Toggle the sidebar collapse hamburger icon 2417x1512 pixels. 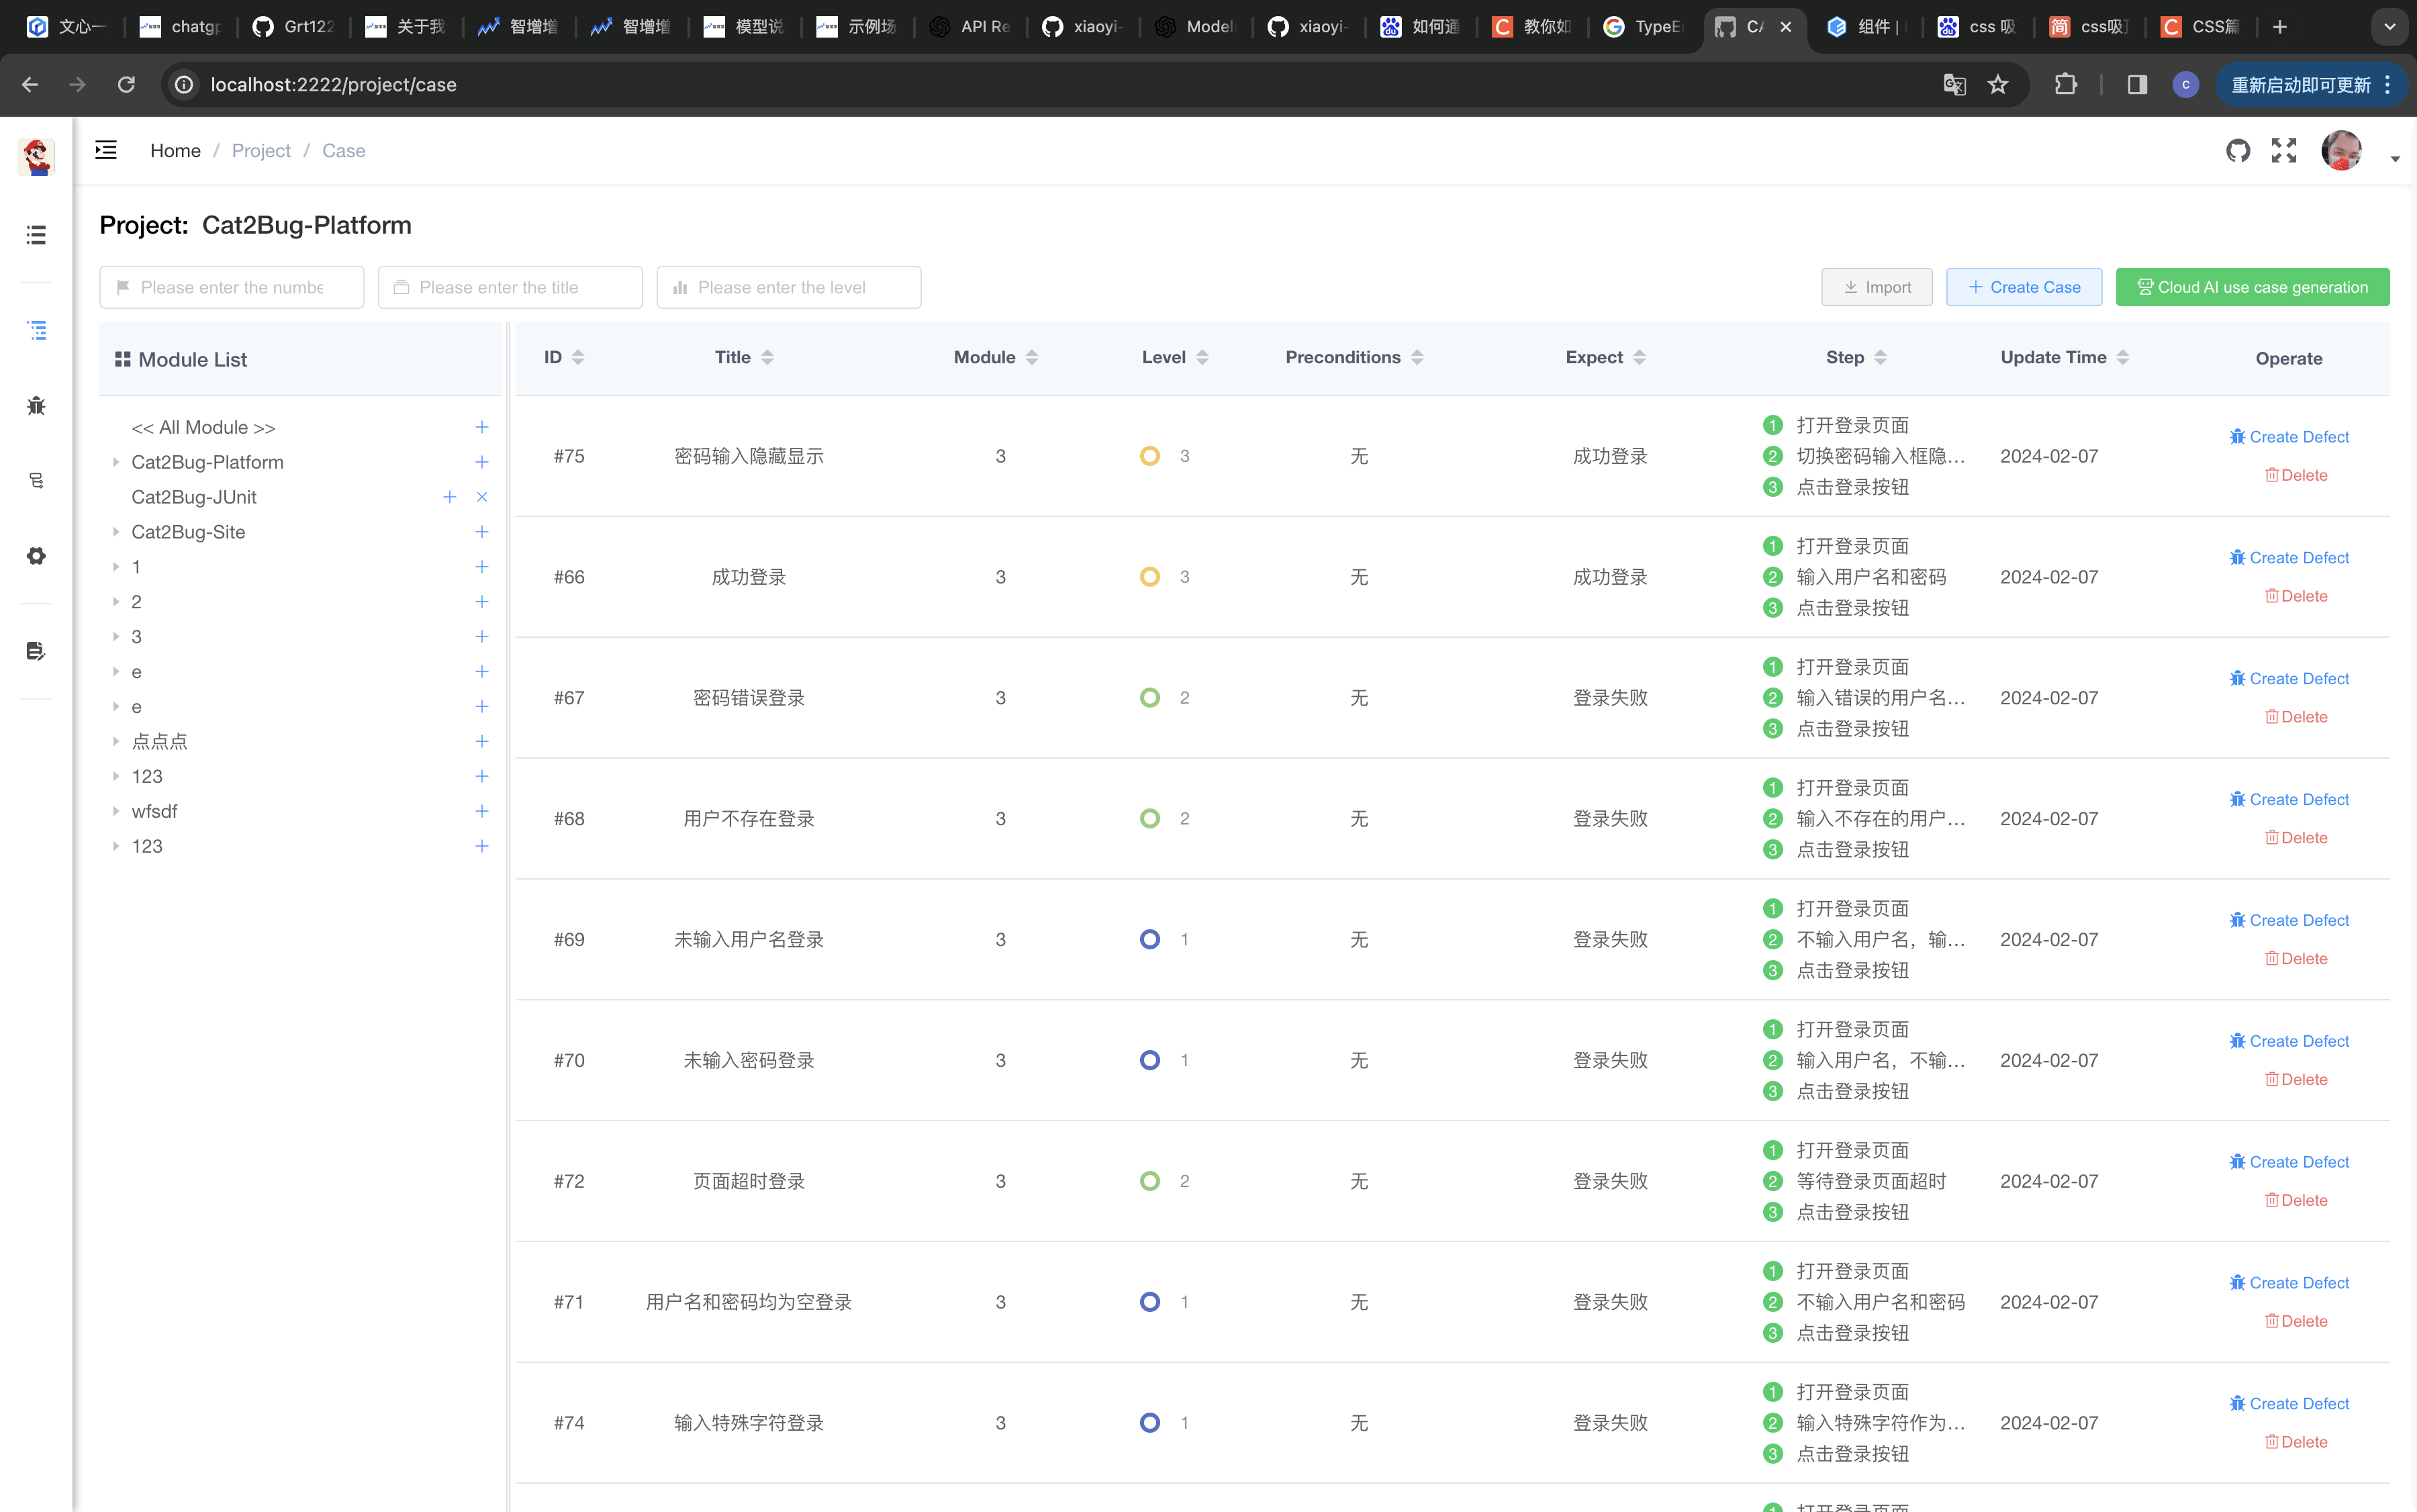[106, 150]
